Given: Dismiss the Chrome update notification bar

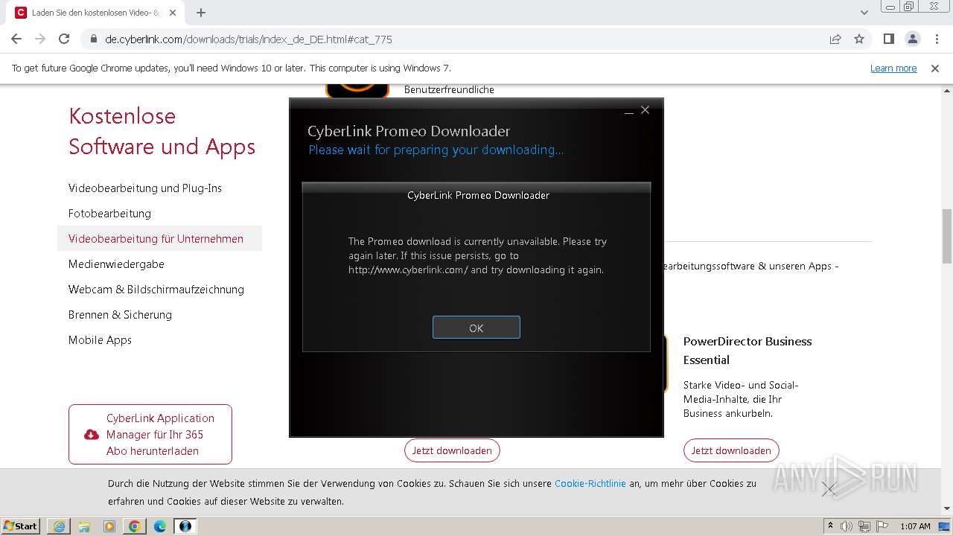Looking at the screenshot, I should point(935,68).
